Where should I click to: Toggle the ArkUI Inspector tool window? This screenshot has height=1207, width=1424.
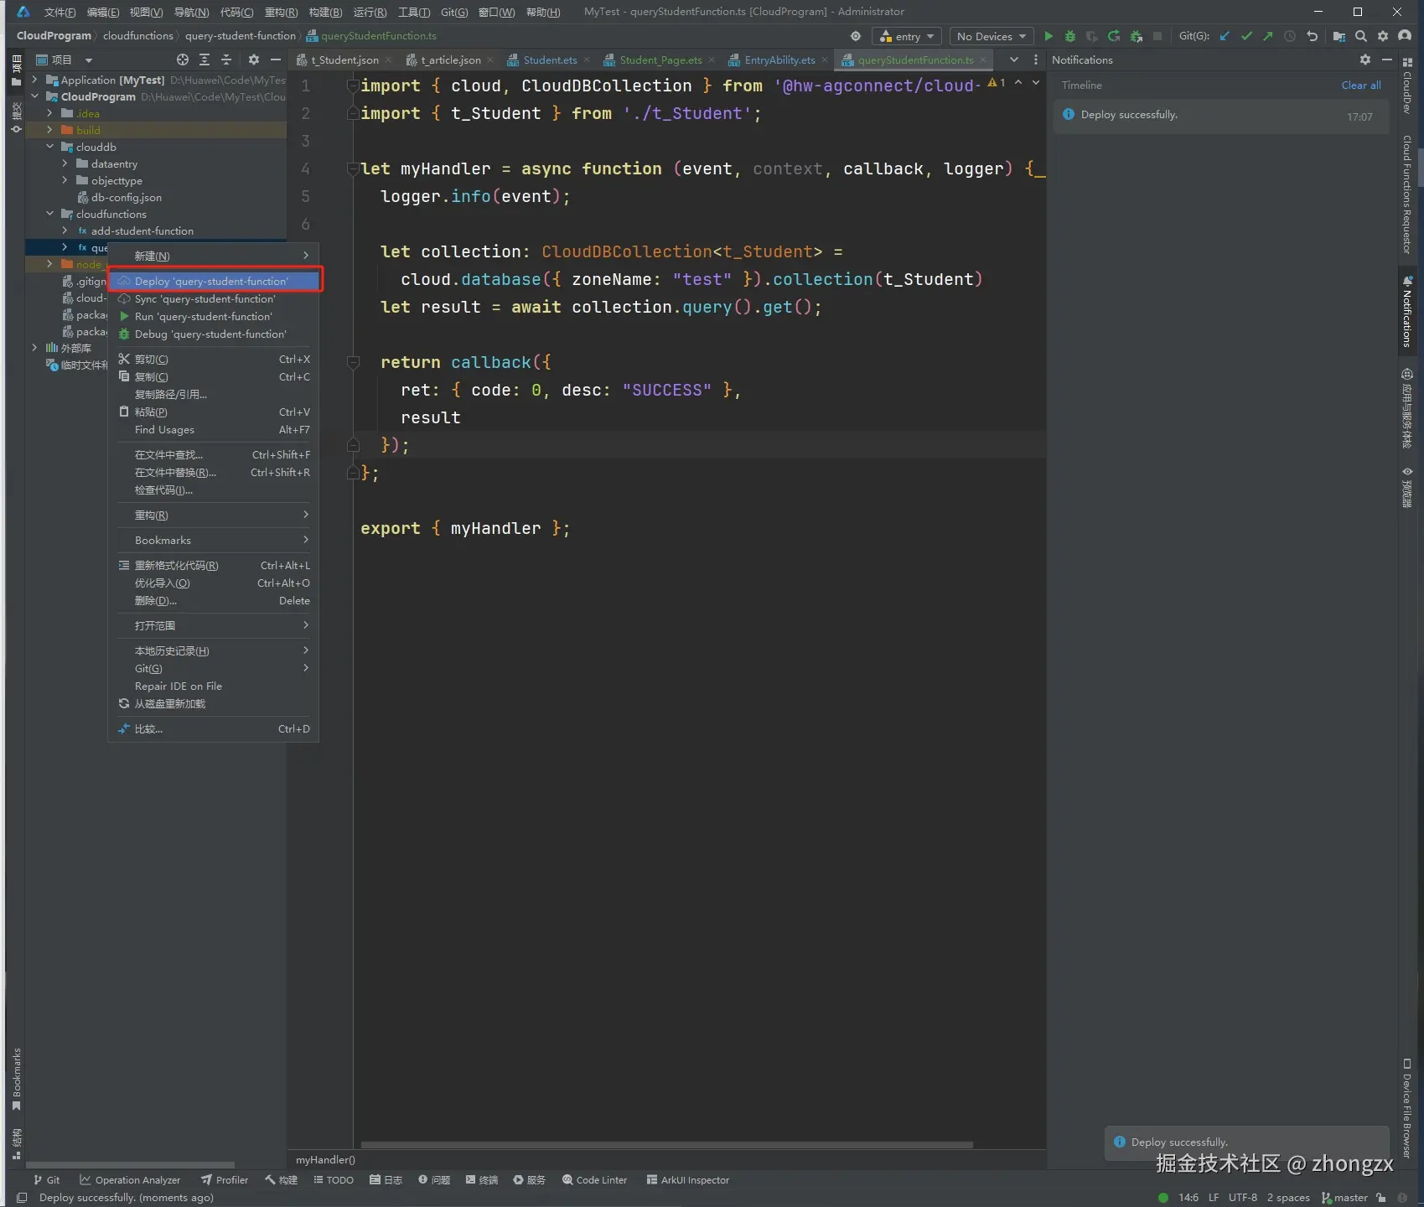[x=687, y=1179]
